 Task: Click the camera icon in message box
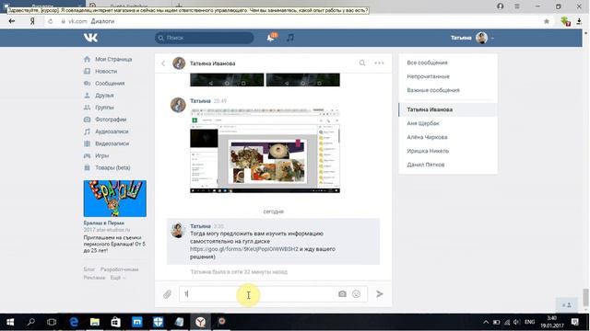tap(342, 294)
